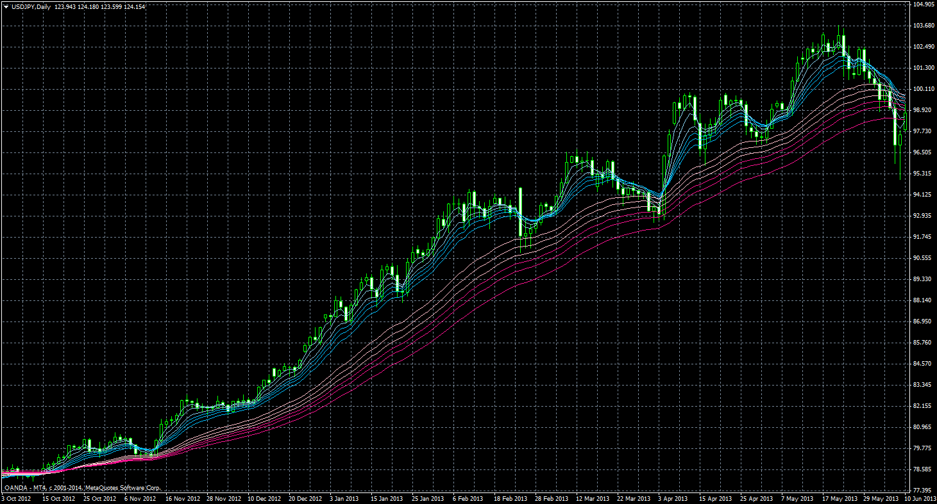Select the 15 Jan 2013 date marker
This screenshot has height=504, width=937.
click(386, 498)
